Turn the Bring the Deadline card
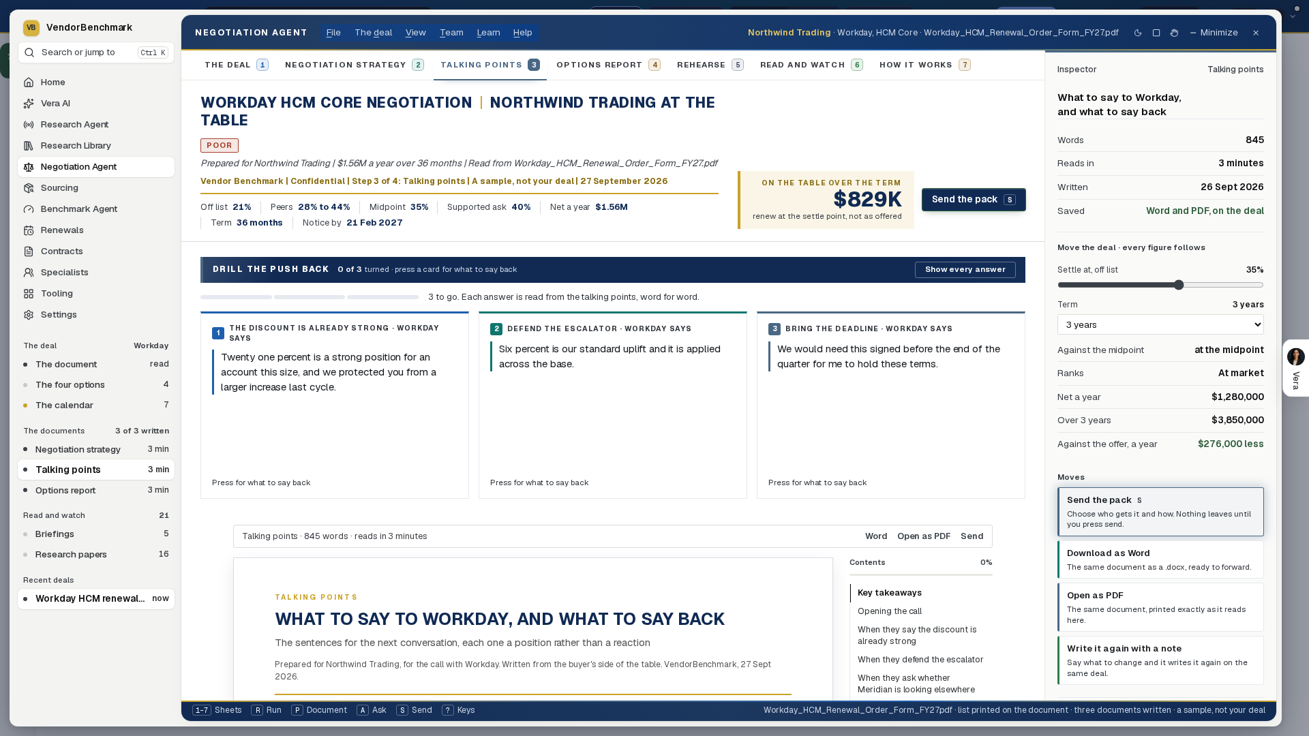Image resolution: width=1309 pixels, height=736 pixels. 890,405
